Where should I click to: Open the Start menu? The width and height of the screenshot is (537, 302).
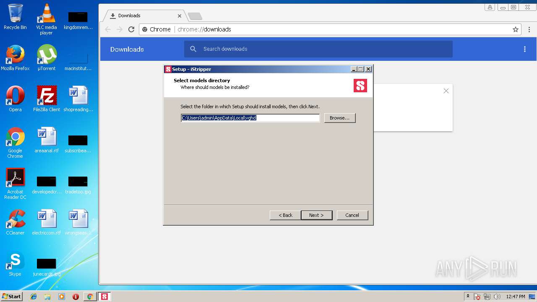point(11,297)
